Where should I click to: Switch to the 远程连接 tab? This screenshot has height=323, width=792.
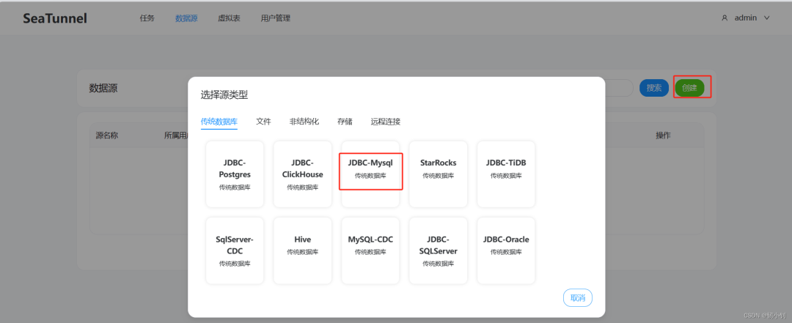tap(386, 122)
